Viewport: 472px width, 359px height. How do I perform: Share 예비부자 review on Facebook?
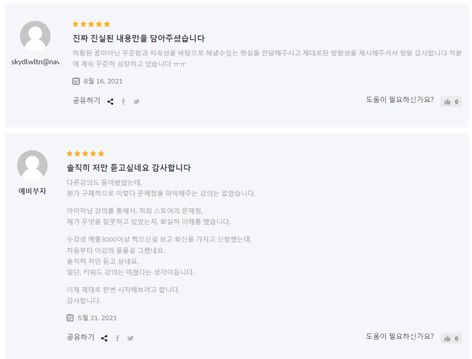[x=118, y=338]
